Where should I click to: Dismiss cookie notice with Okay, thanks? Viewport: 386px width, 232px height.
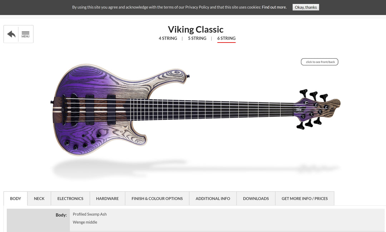tap(306, 7)
